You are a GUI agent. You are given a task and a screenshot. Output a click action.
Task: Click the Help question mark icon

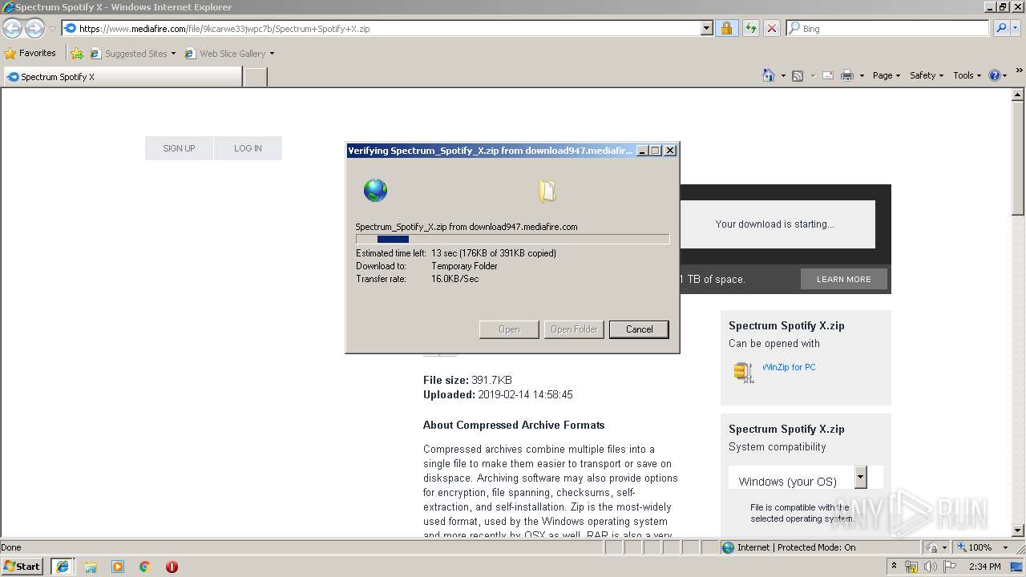click(995, 75)
